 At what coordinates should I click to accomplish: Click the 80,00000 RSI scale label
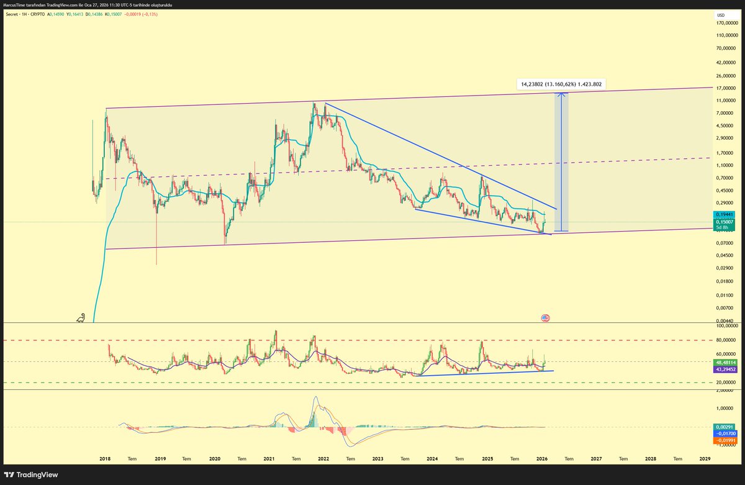coord(726,340)
